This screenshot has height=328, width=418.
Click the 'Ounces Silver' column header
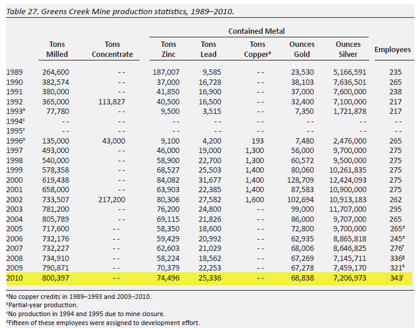[x=348, y=49]
